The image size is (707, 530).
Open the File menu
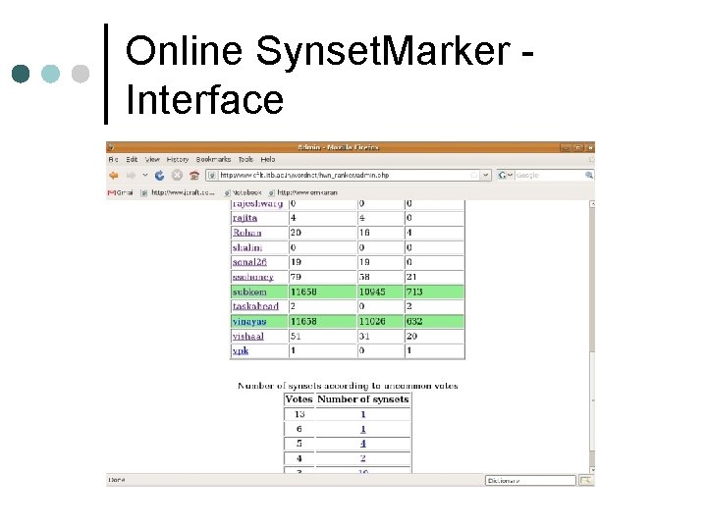[x=113, y=159]
